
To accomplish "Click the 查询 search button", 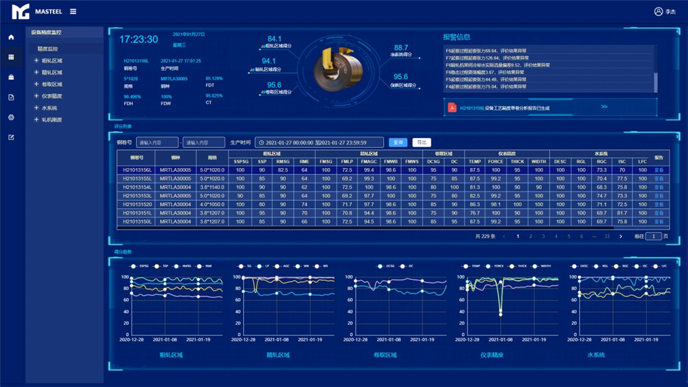I will pos(398,143).
